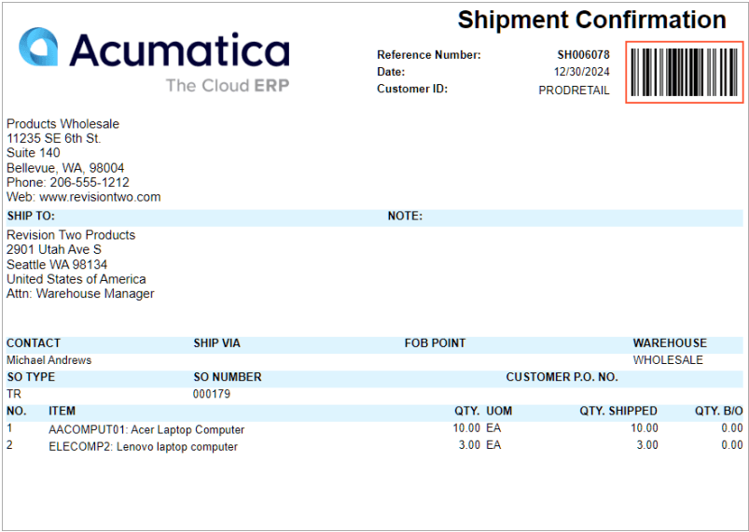Click the QTY. B/O column header
Screen dimensions: 749x532
pos(719,411)
